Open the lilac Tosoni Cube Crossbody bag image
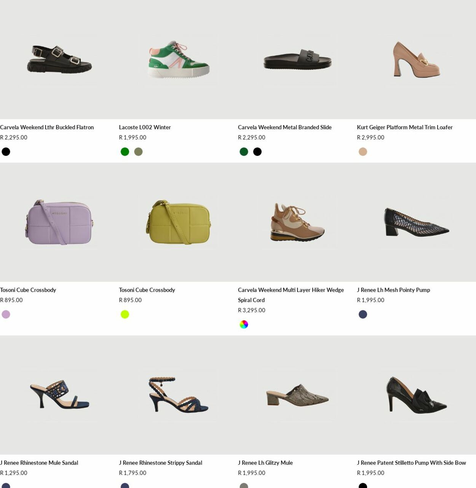Screen dimensions: 476x488 click(59, 222)
